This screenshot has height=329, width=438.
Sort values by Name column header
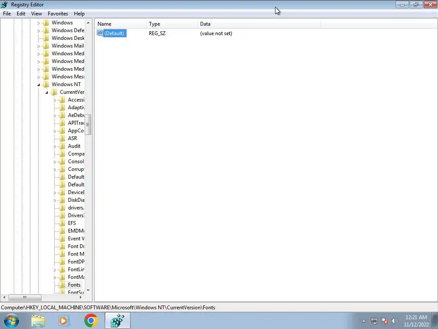pos(120,24)
